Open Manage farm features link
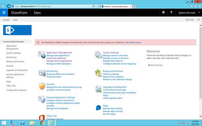 [x=113, y=61]
